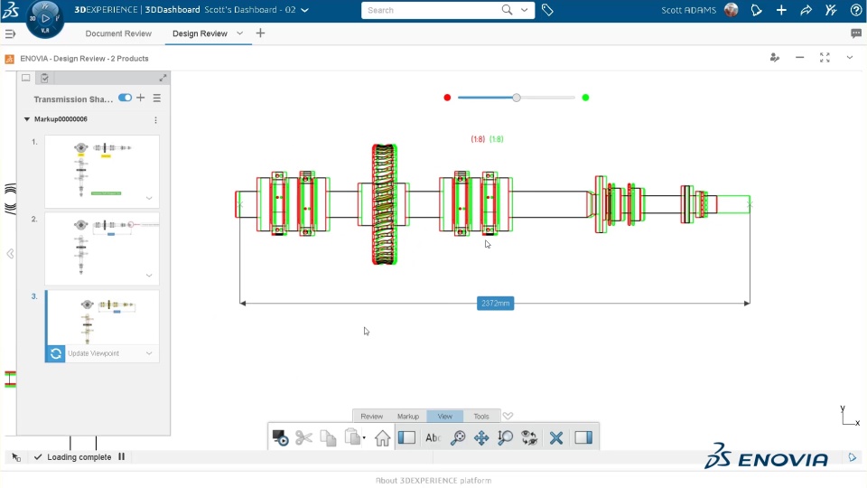Expand slide 1 chevron
The width and height of the screenshot is (867, 488).
click(149, 198)
